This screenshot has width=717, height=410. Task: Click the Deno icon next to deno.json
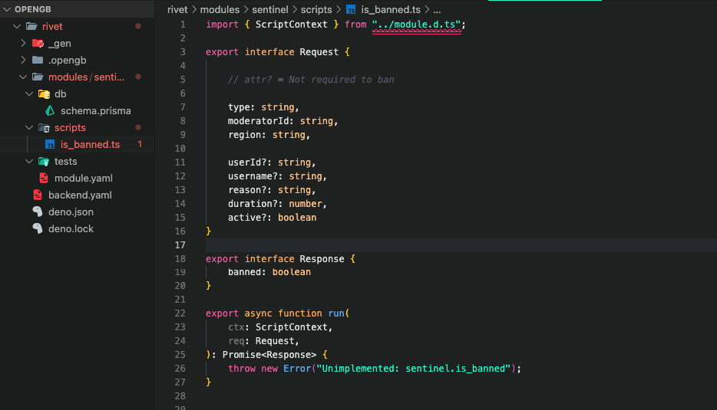(38, 212)
